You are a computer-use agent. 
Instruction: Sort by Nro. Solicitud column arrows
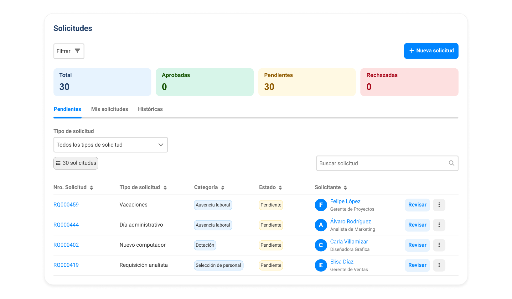coord(91,188)
